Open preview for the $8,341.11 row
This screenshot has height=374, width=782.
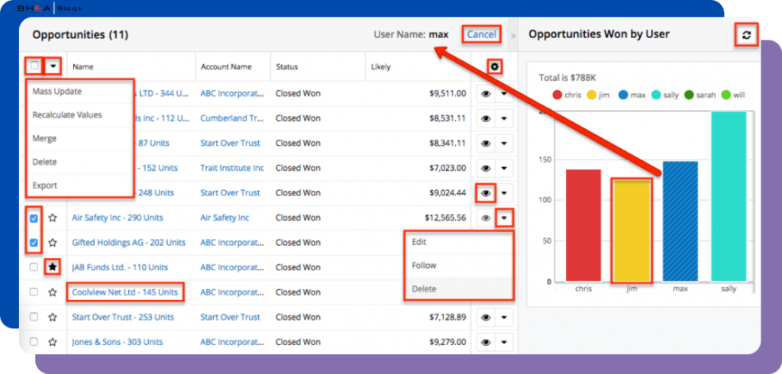click(x=486, y=143)
